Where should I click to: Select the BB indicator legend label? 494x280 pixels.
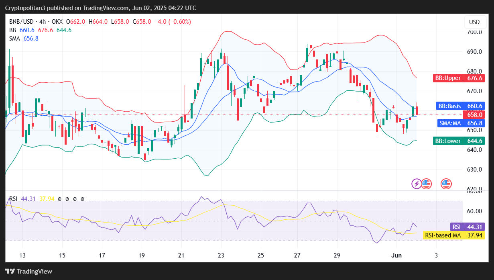click(12, 30)
